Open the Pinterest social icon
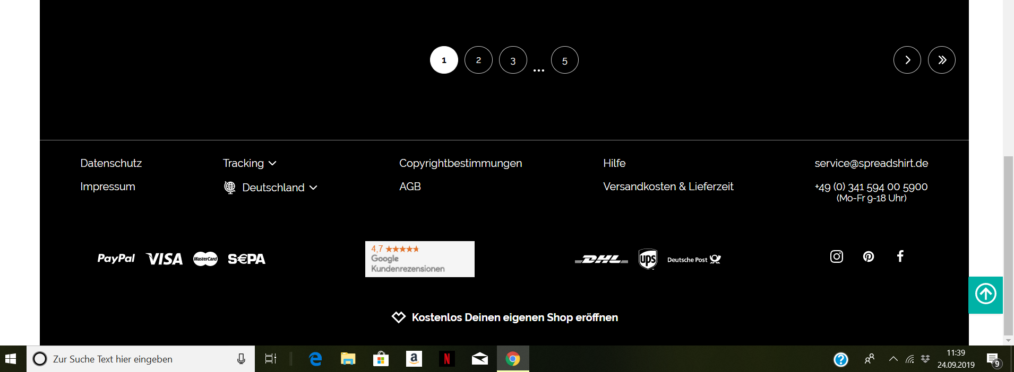 [x=869, y=256]
